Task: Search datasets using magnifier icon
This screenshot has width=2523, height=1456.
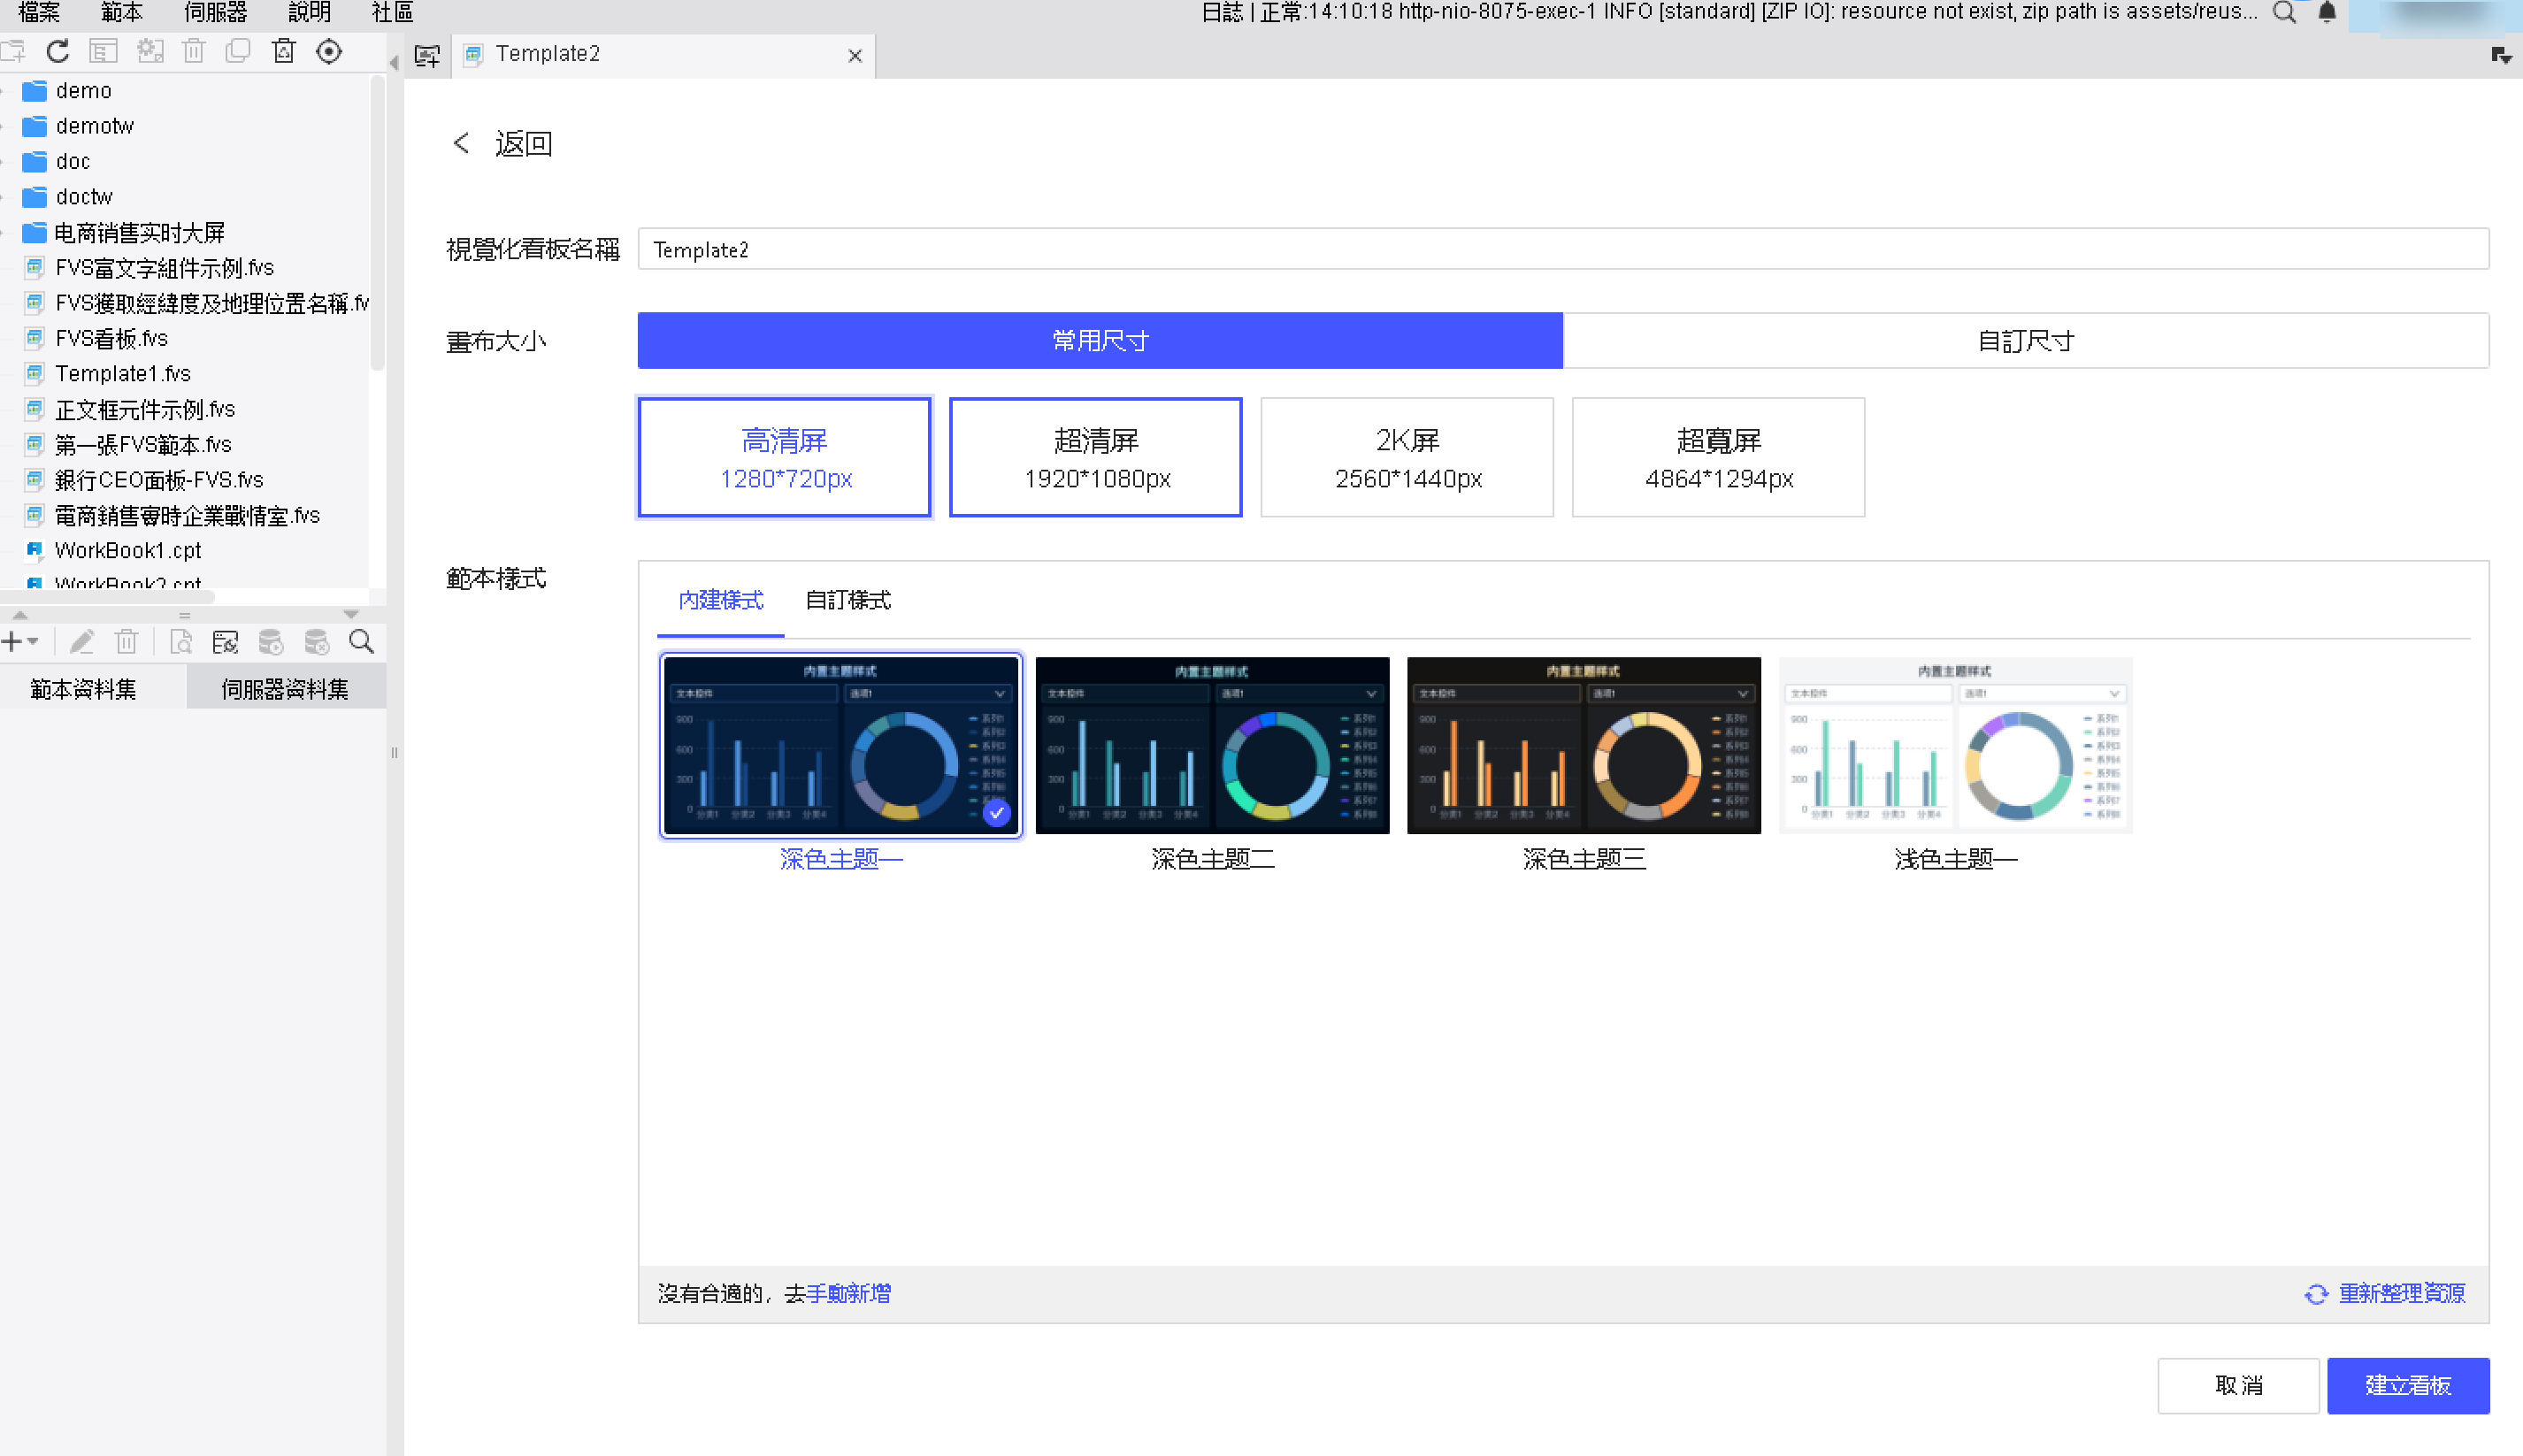Action: (361, 641)
